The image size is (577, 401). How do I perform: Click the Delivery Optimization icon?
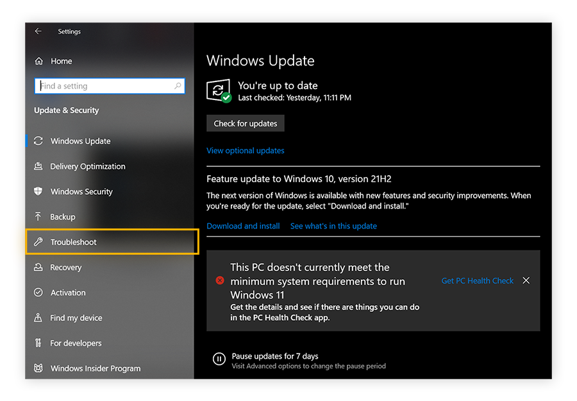pos(39,166)
